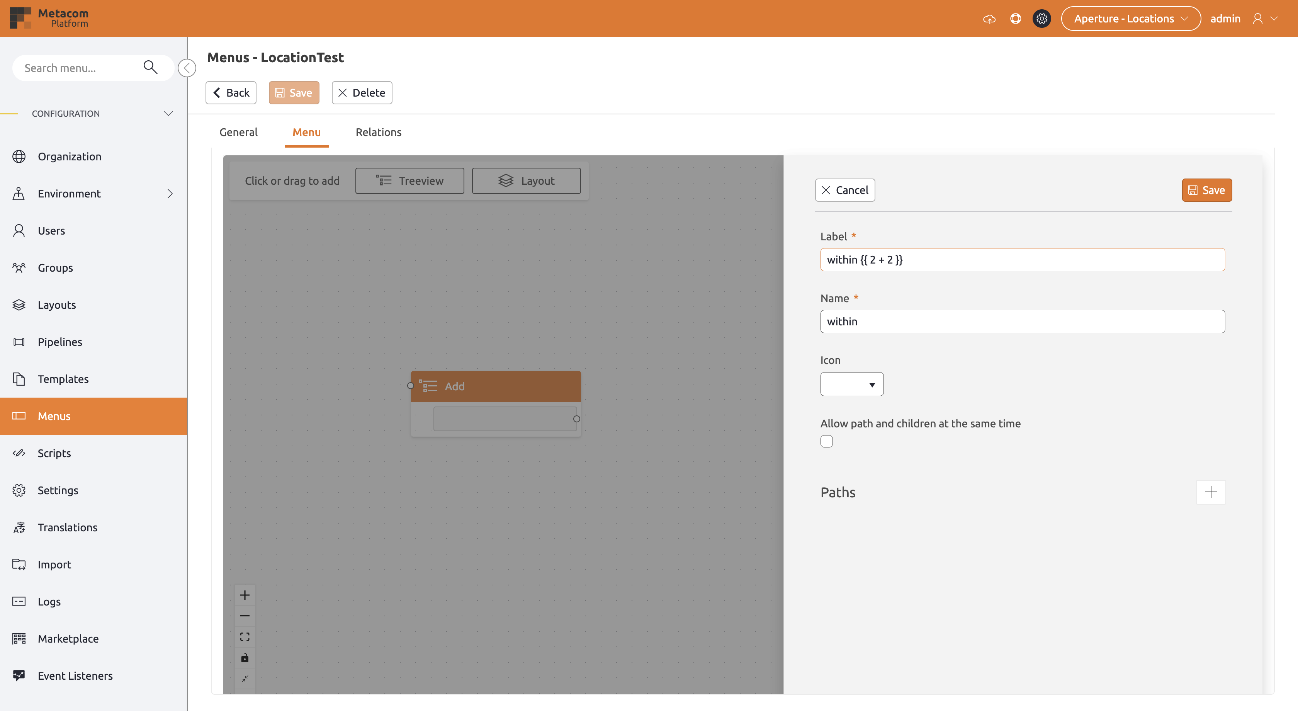This screenshot has height=711, width=1298.
Task: Switch to the Relations tab
Action: 379,132
